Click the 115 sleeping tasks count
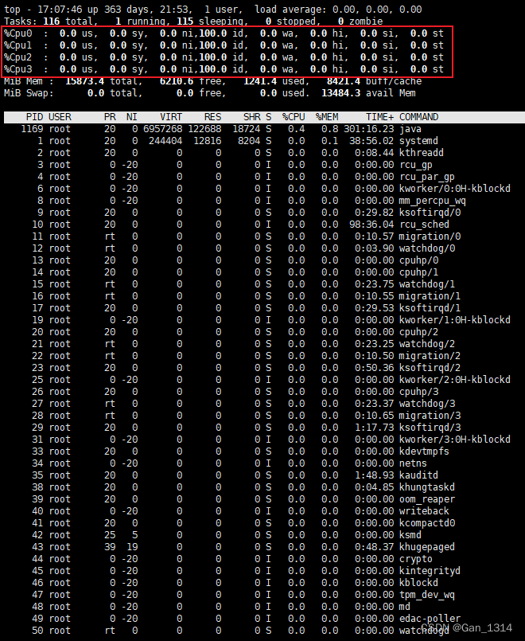The width and height of the screenshot is (525, 641). tap(185, 21)
